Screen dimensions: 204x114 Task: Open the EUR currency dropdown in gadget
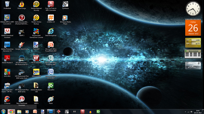tap(188, 44)
